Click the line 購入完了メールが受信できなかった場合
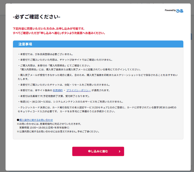 point(98,77)
